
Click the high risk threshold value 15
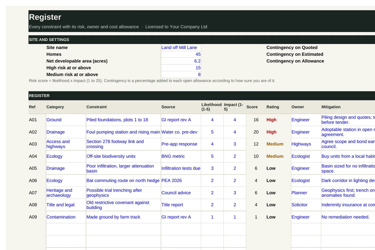point(181,68)
